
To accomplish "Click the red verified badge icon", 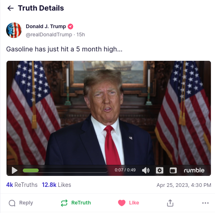I will click(70, 27).
